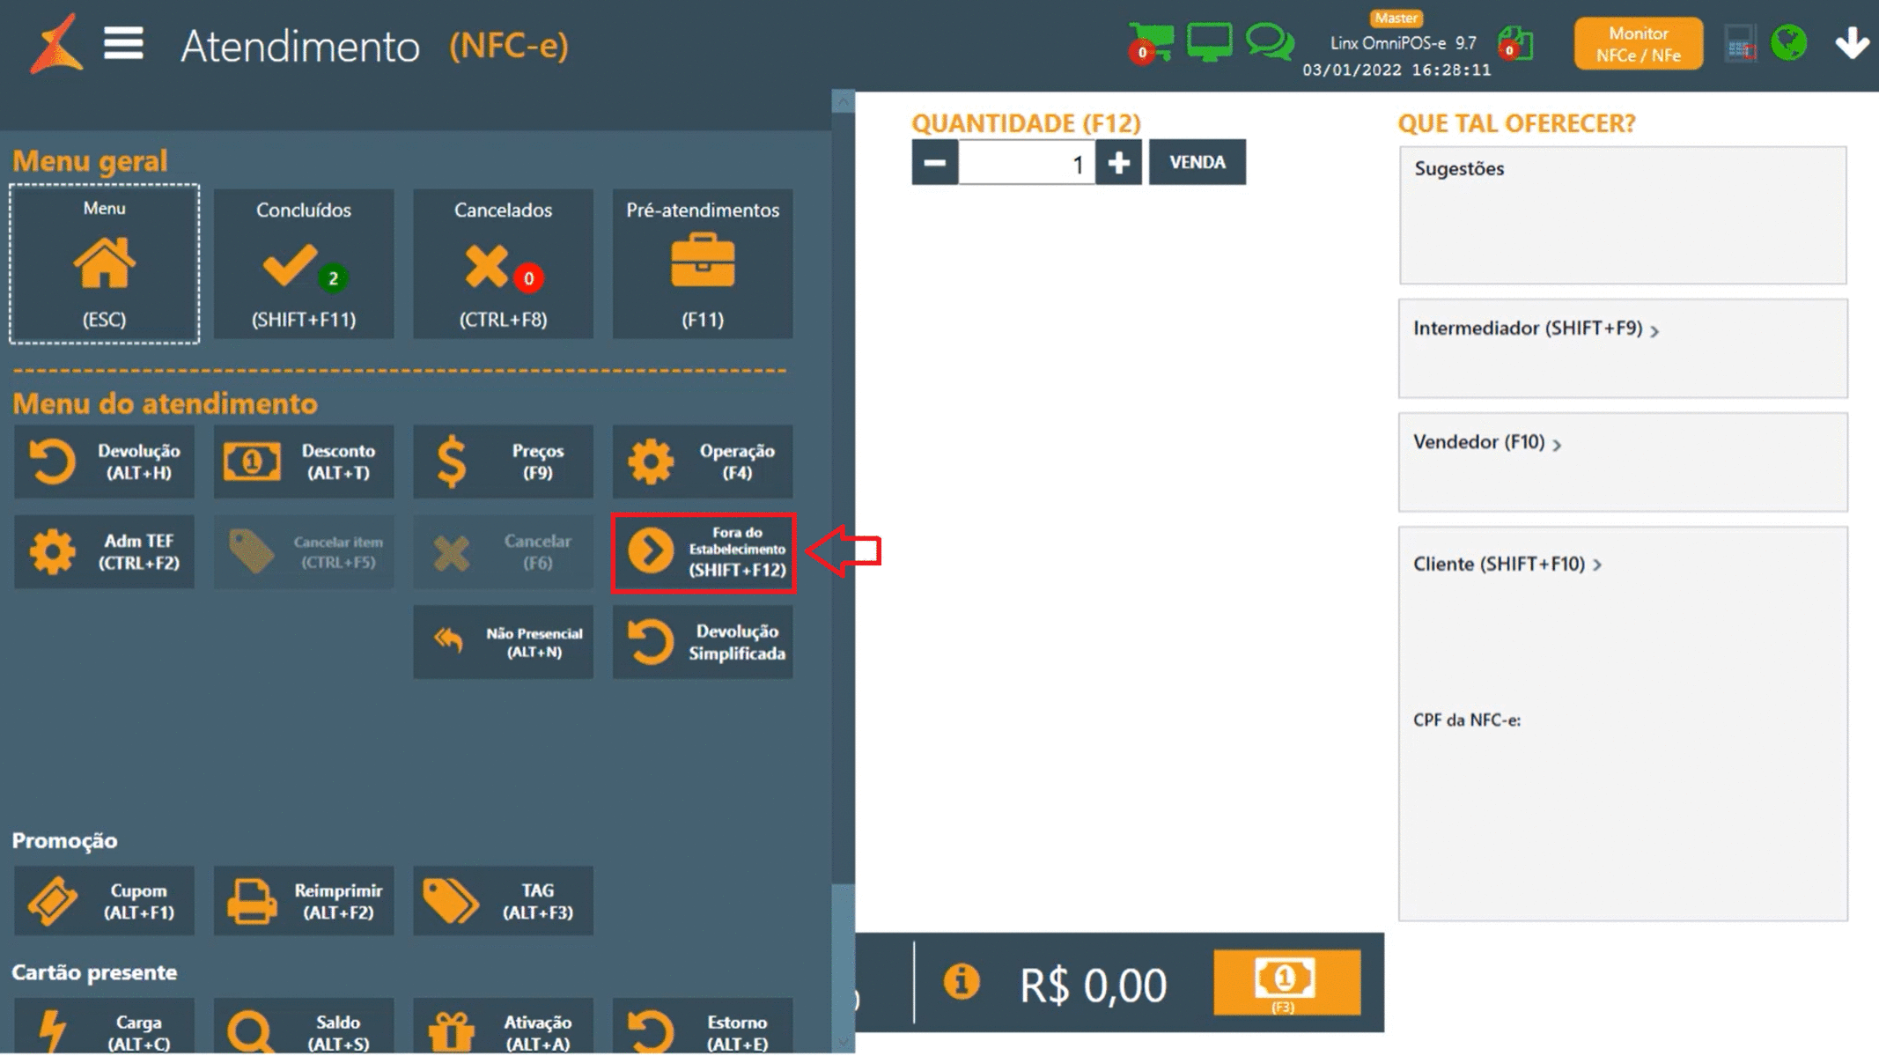
Task: Click the white down arrow icon
Action: 1852,42
